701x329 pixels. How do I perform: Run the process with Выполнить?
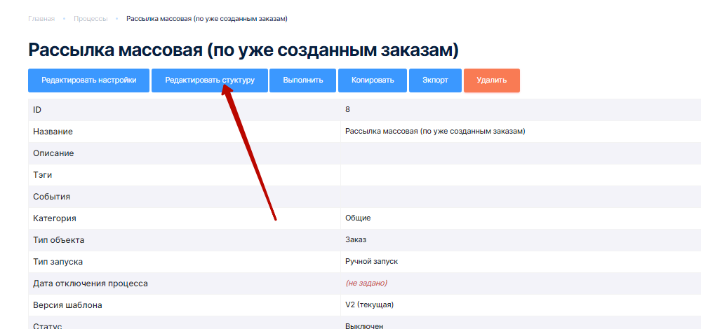302,80
